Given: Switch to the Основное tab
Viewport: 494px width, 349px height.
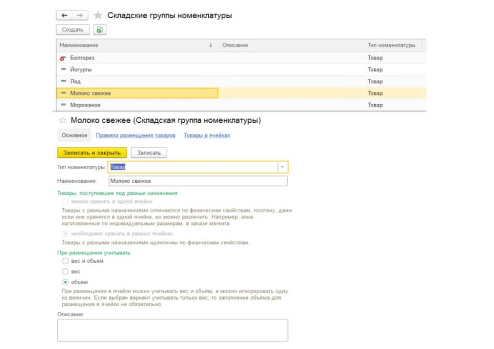Looking at the screenshot, I should [75, 135].
